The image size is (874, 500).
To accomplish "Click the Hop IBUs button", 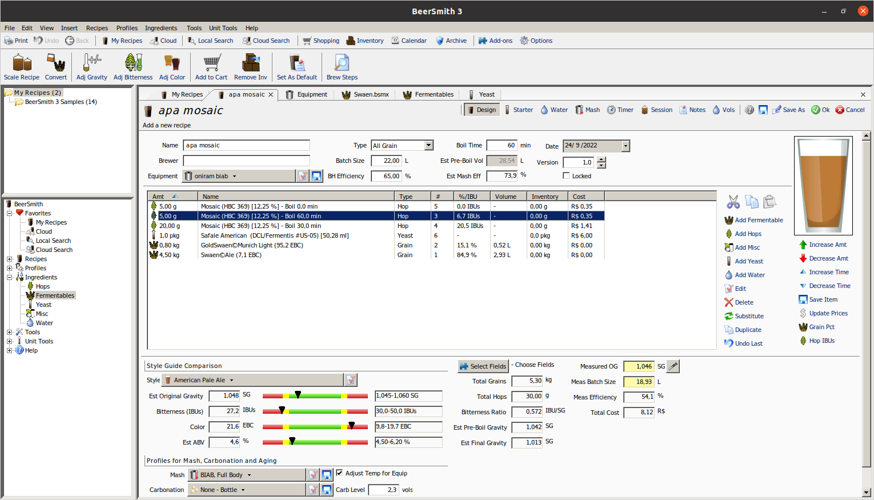I will pyautogui.click(x=816, y=341).
